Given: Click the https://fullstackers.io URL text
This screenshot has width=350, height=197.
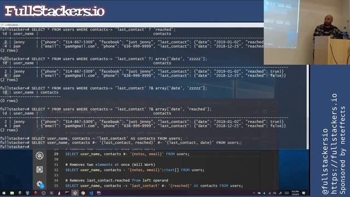Looking at the screenshot, I should (x=334, y=143).
